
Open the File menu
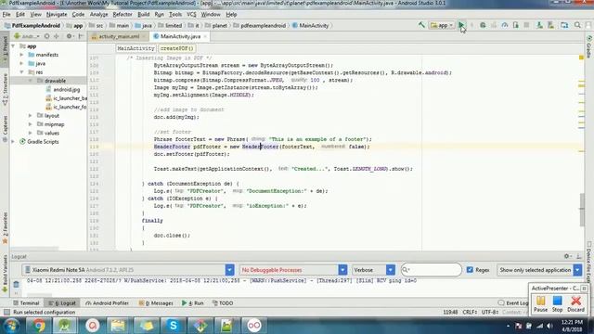[x=6, y=15]
